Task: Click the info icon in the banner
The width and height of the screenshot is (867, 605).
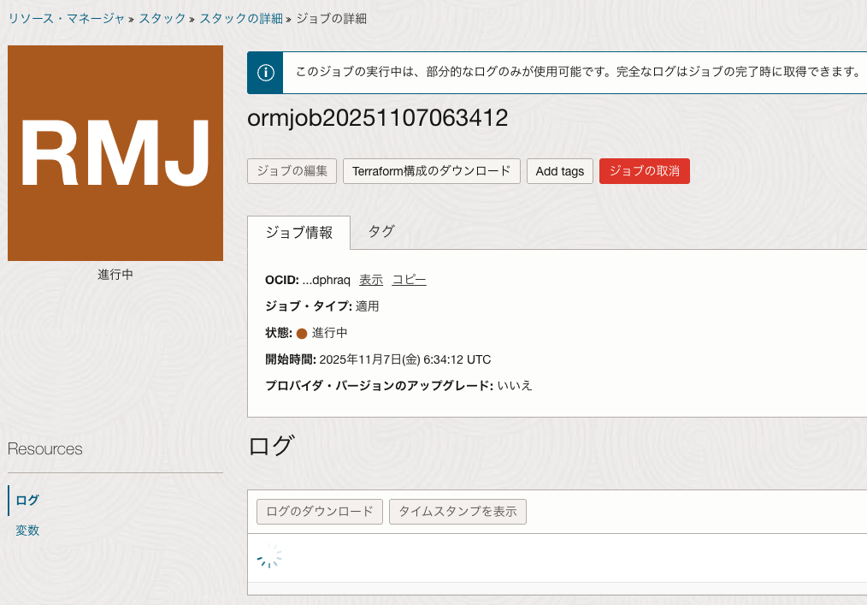Action: coord(265,73)
